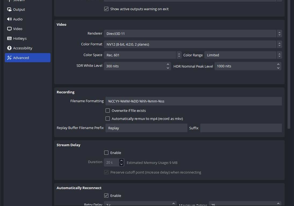Decrease HDR Nominal Peak Level value
This screenshot has height=206, width=294.
tap(278, 68)
